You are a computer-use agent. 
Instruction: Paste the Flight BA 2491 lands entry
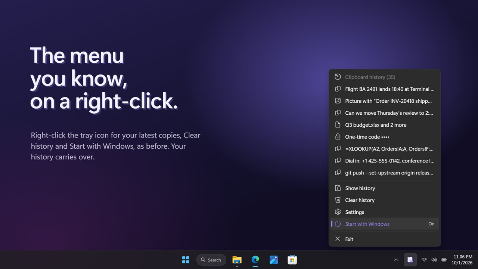pos(385,89)
